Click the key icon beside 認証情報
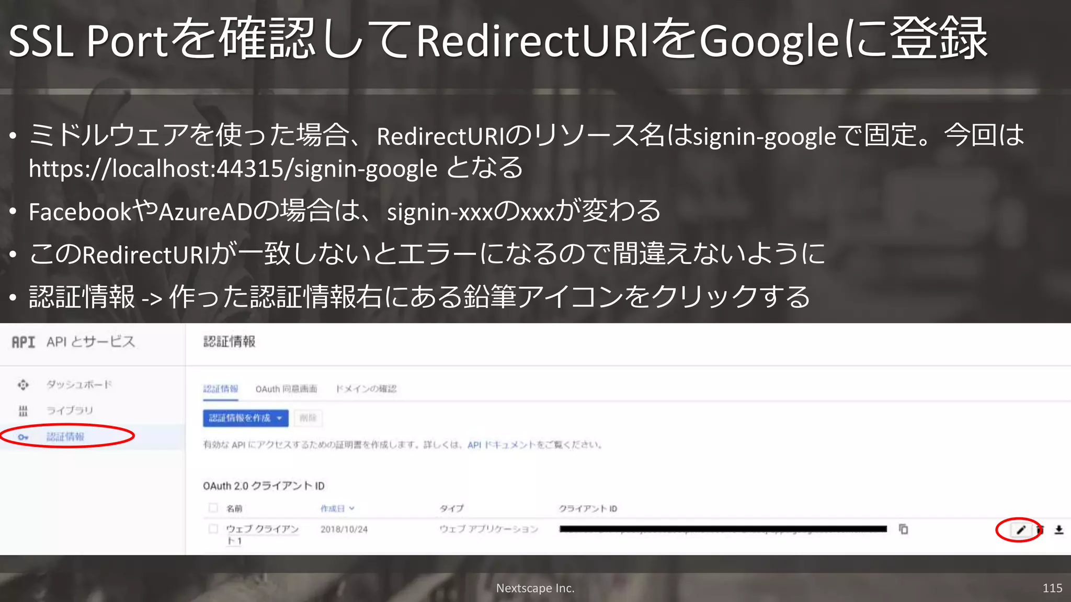 (23, 437)
